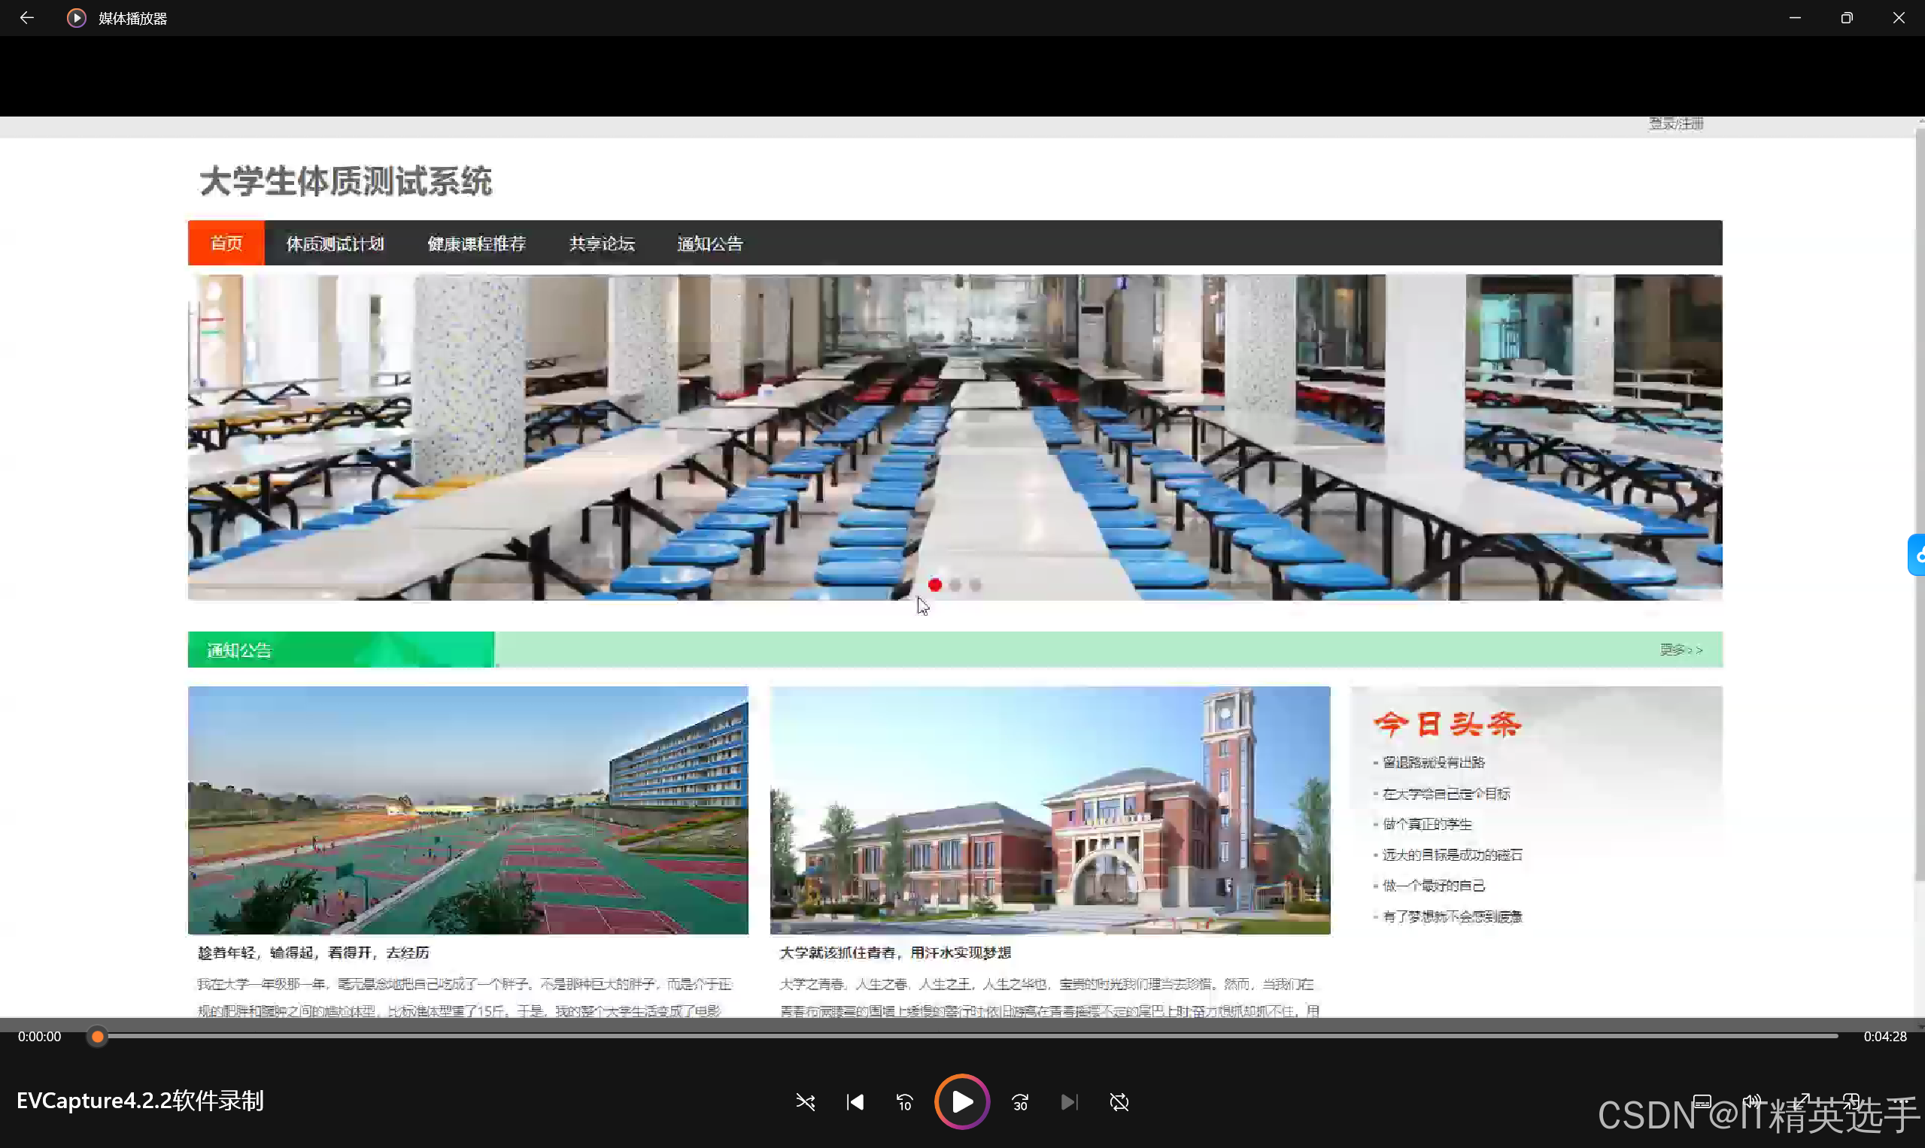This screenshot has height=1148, width=1925.
Task: Click the 登录/注册 link
Action: click(1676, 124)
